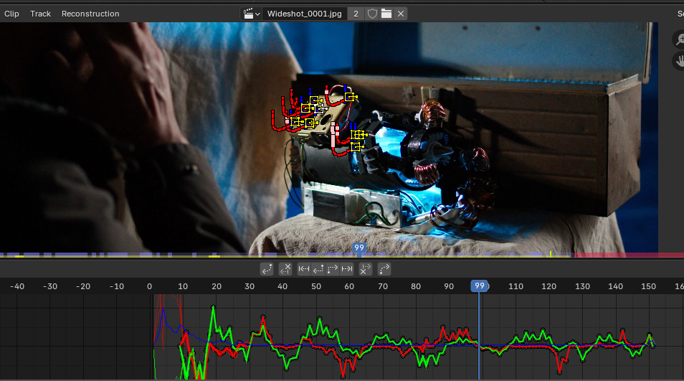Track markers backward through entire clip
The width and height of the screenshot is (684, 381).
304,269
